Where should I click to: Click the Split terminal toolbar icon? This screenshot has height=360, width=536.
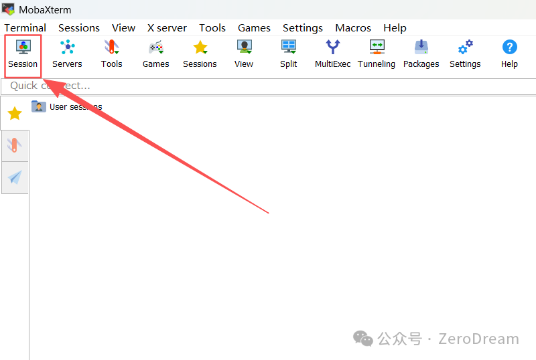click(289, 55)
